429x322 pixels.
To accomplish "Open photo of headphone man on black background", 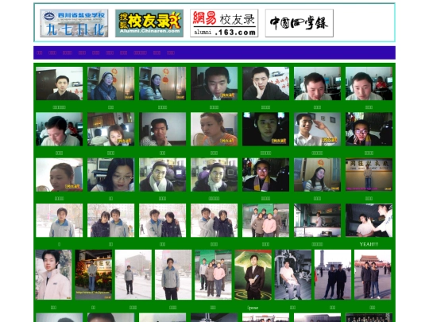I will (x=265, y=129).
